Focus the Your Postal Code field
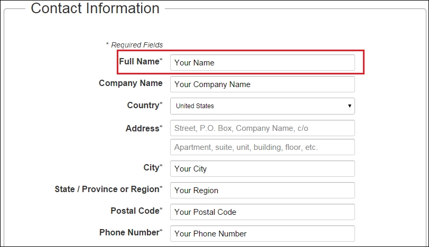The width and height of the screenshot is (429, 247). pos(262,212)
